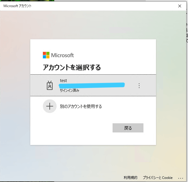Click the サインイン済み status text

69,91
